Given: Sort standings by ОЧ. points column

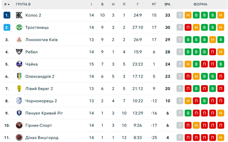Looking at the screenshot, I should pyautogui.click(x=168, y=4).
